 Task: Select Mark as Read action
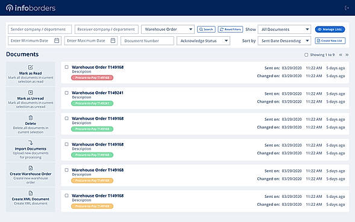pos(31,74)
